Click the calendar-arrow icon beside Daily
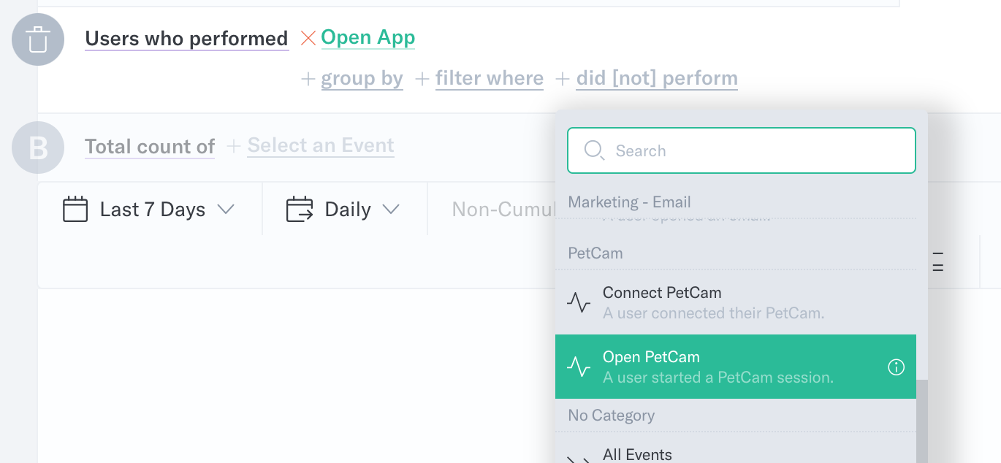This screenshot has height=463, width=1001. click(300, 210)
